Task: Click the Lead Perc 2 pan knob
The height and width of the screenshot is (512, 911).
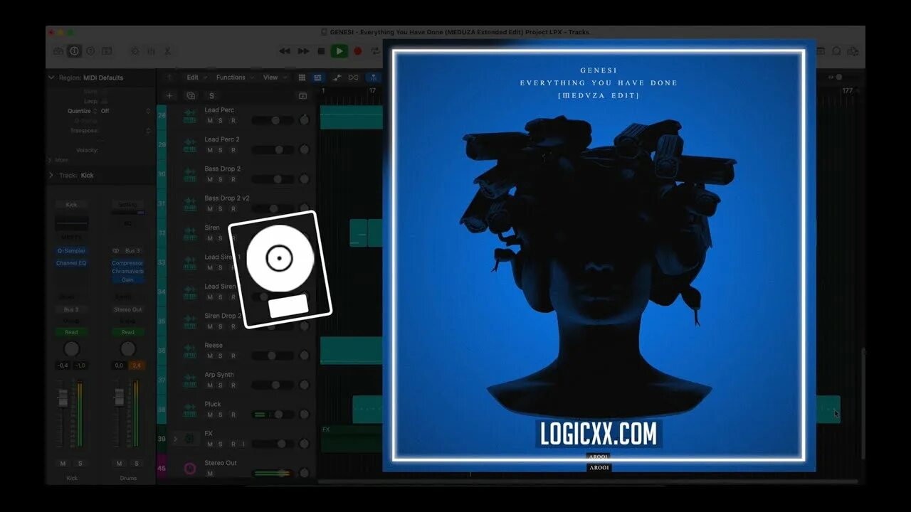Action: click(305, 149)
